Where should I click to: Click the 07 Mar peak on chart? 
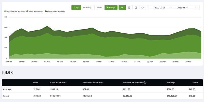click(x=47, y=26)
